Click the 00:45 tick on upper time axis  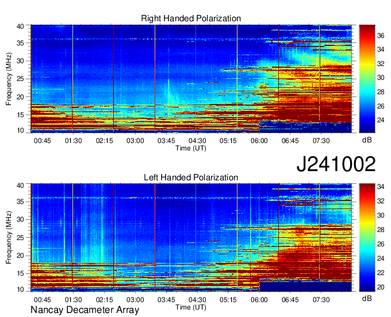point(43,141)
